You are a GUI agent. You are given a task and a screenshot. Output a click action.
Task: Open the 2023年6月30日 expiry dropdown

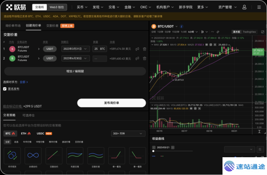(x=76, y=59)
